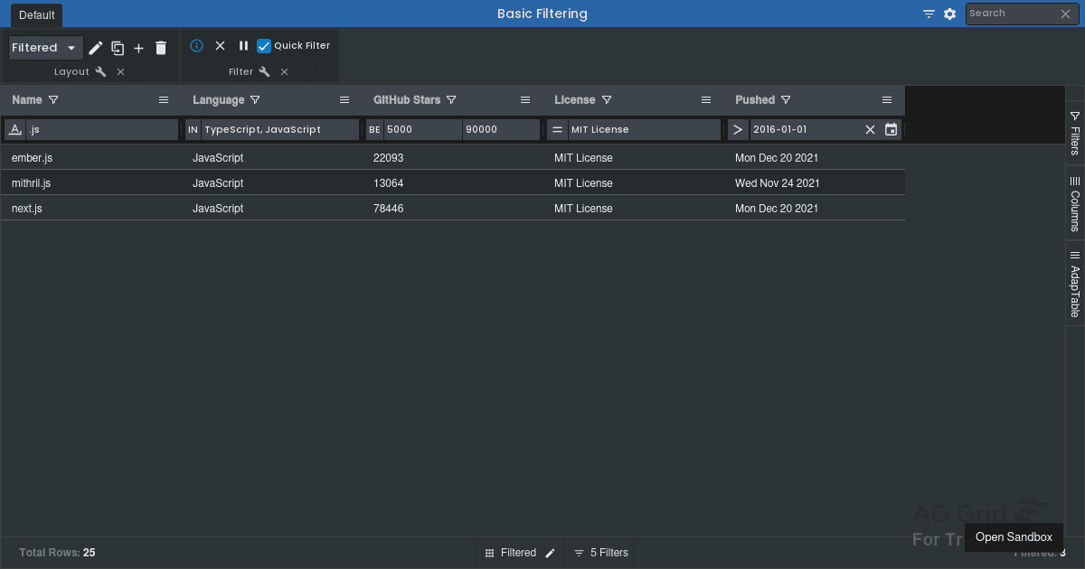Click the 5 Filters status bar button
This screenshot has height=569, width=1085.
pos(601,553)
